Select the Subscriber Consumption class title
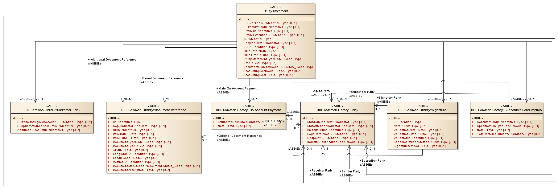Screen dimensions: 558x189 506,110
